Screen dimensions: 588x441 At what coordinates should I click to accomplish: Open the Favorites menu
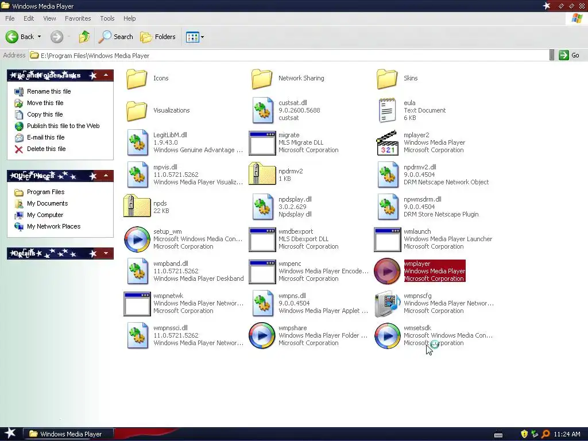point(78,18)
